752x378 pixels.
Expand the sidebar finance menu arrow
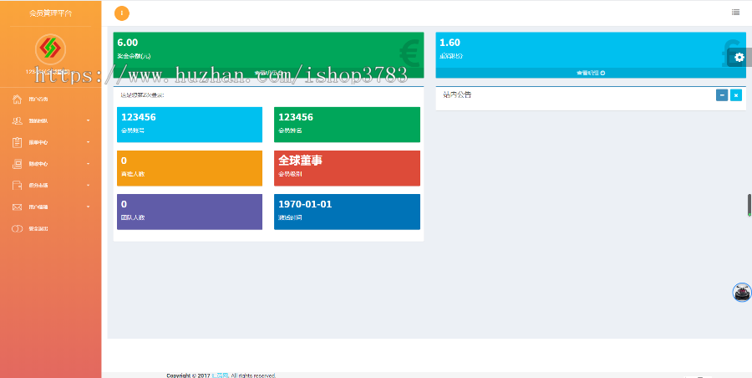point(89,164)
